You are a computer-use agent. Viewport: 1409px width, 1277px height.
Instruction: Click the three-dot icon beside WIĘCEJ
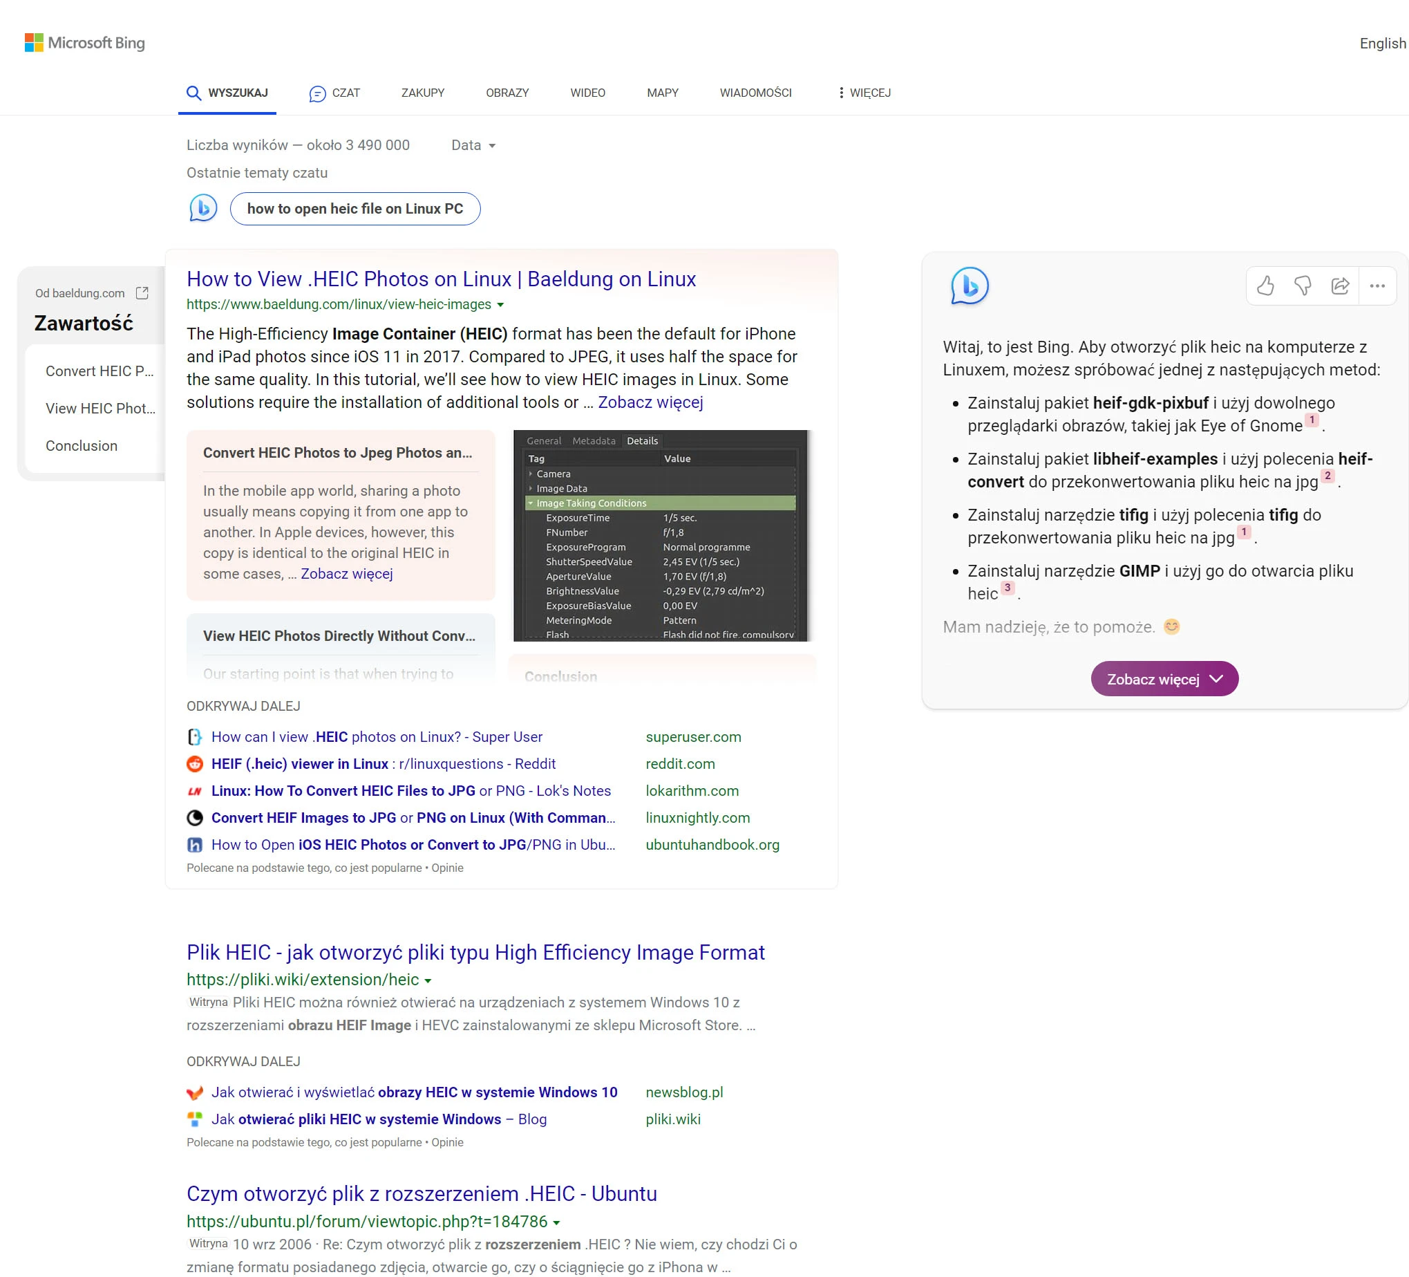tap(841, 93)
